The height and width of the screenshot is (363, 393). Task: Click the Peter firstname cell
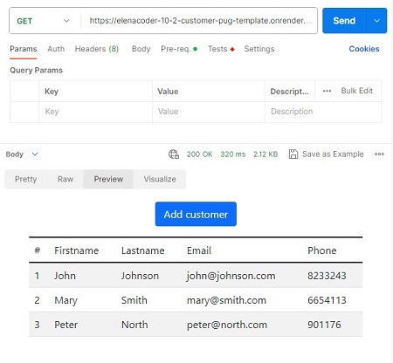tap(66, 325)
